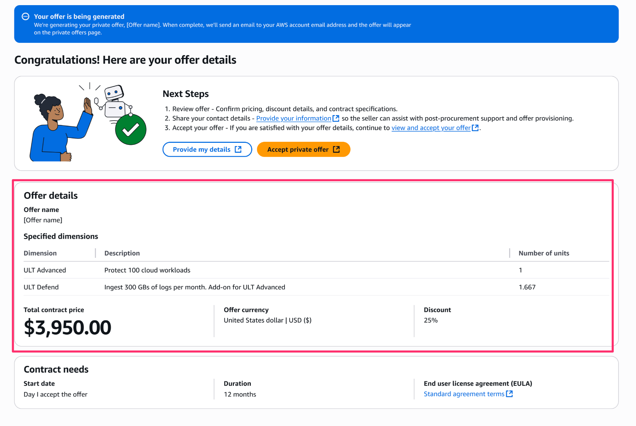Click the robot in the high-five illustration
This screenshot has width=636, height=426.
point(114,103)
